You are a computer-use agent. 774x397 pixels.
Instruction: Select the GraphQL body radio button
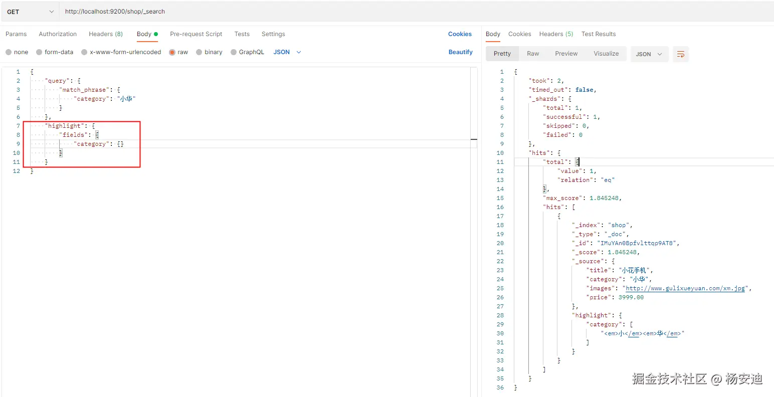tap(234, 52)
